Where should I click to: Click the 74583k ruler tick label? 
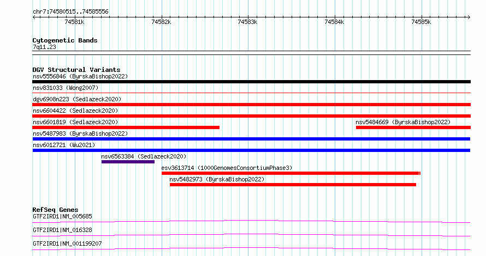[x=247, y=22]
